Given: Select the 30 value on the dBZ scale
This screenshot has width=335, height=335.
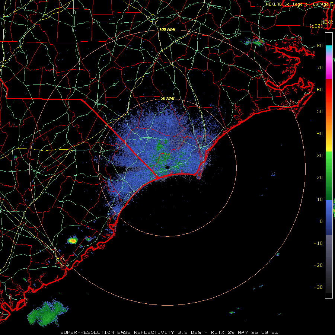Looking at the screenshot, I should click(320, 155).
